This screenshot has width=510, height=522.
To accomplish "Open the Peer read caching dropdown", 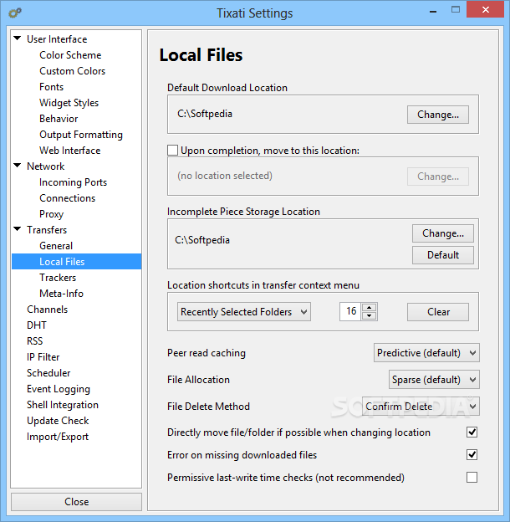I will (426, 352).
